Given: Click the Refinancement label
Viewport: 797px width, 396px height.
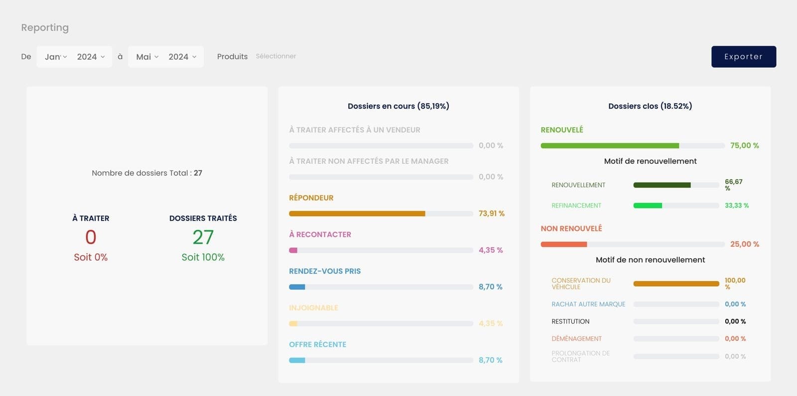Looking at the screenshot, I should (576, 205).
